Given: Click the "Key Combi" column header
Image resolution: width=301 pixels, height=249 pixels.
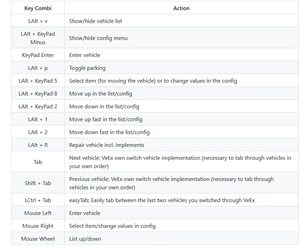Looking at the screenshot, I should click(38, 8).
